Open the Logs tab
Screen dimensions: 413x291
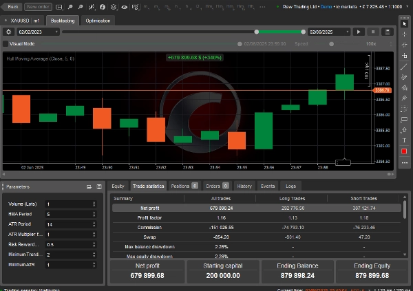click(290, 186)
